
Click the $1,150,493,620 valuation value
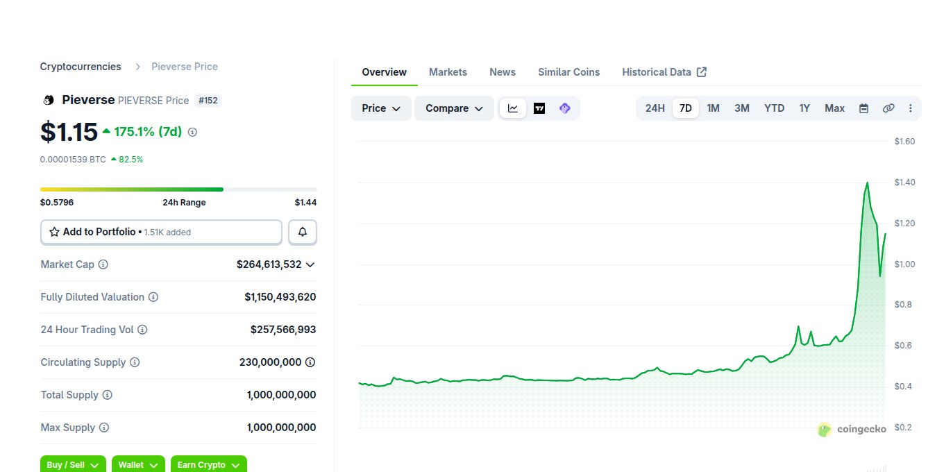tap(280, 297)
